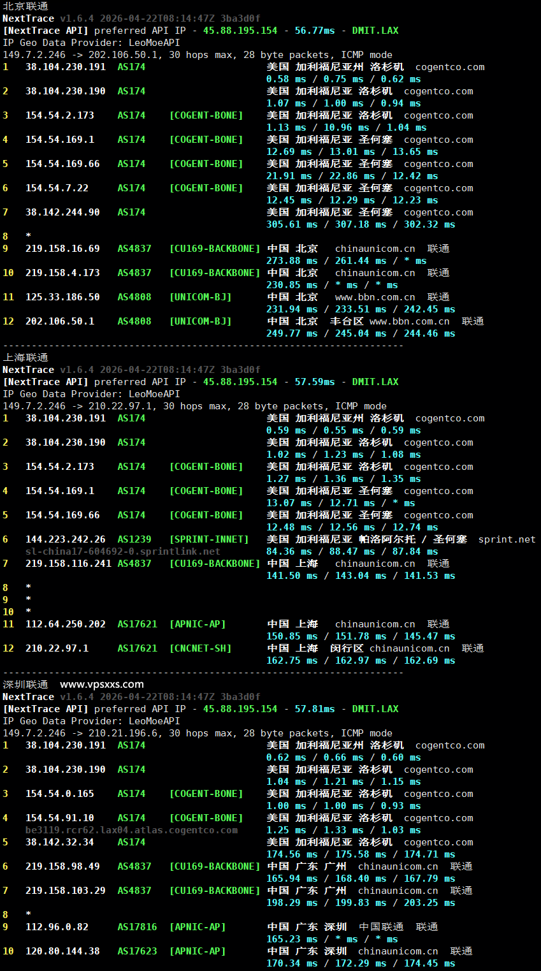Click the 150.85 ms latency value

(x=292, y=636)
